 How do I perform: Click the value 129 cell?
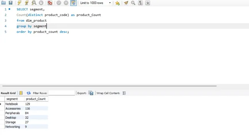coord(36,104)
